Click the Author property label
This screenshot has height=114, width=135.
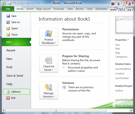coord(119,91)
